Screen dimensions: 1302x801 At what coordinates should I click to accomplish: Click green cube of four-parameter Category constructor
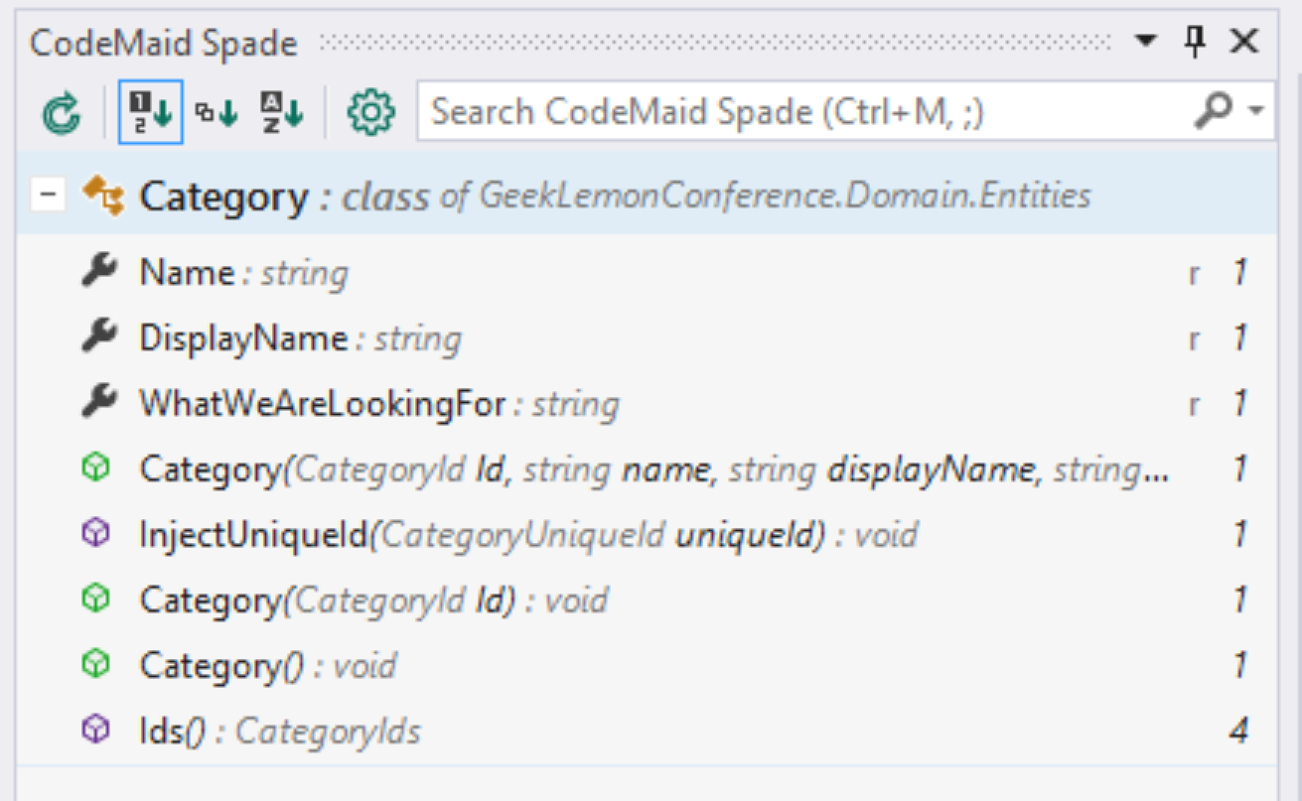point(94,468)
